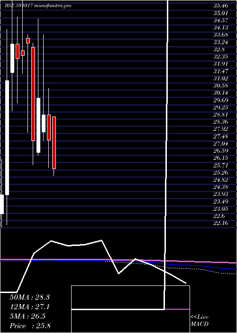Click the 30.58 price axis label
Viewport: 237px width, 333px height.
tap(220, 86)
